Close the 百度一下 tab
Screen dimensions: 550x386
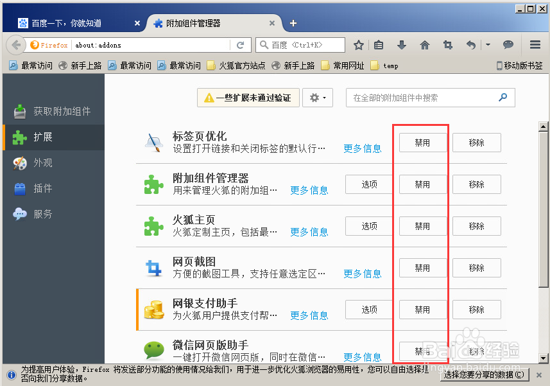point(137,23)
